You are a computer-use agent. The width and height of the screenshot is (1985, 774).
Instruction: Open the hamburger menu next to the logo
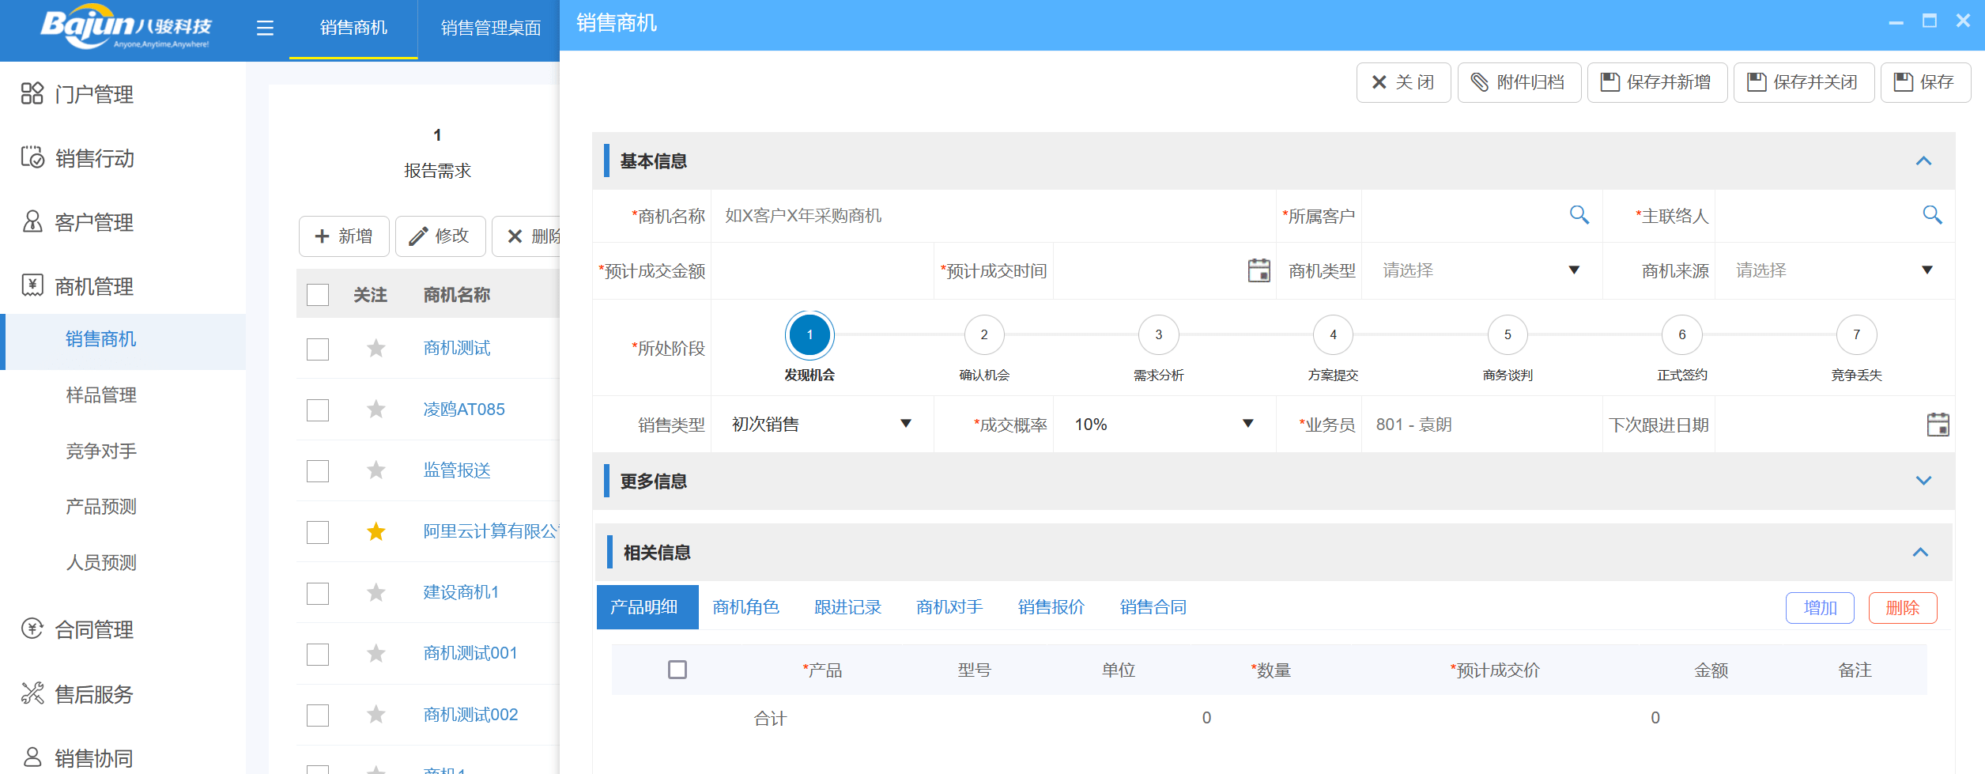pyautogui.click(x=264, y=28)
